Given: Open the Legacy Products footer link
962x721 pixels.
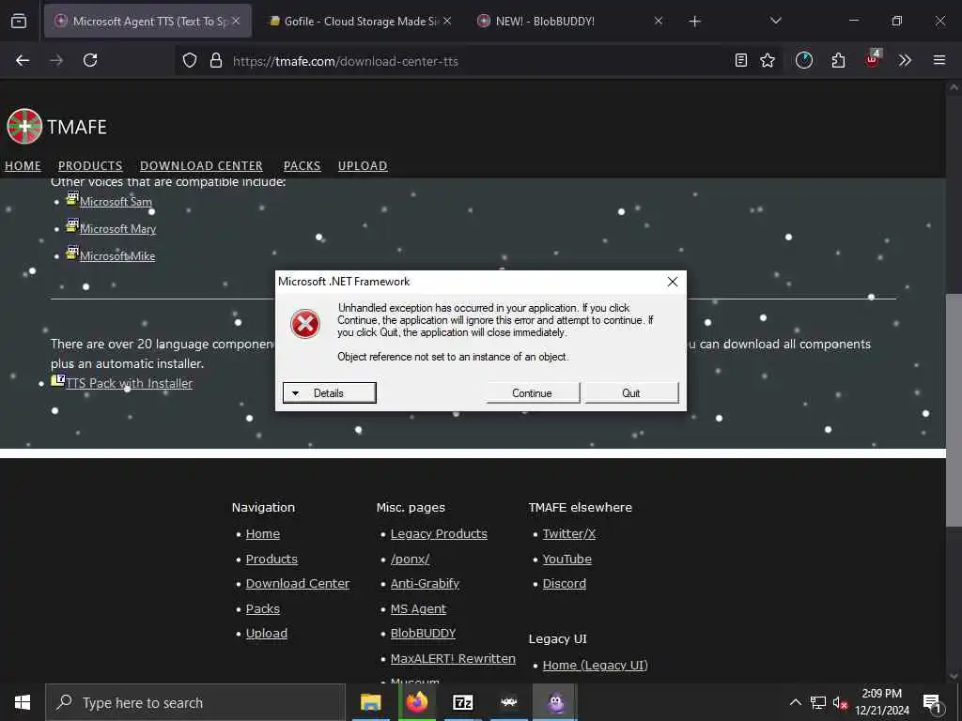Looking at the screenshot, I should [439, 534].
